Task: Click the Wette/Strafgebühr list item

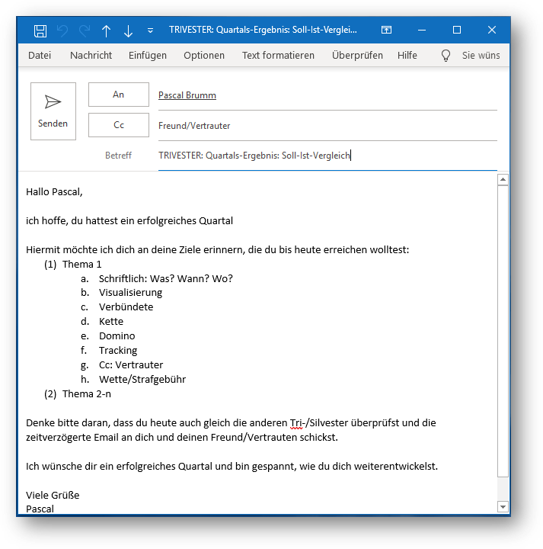Action: coord(142,380)
